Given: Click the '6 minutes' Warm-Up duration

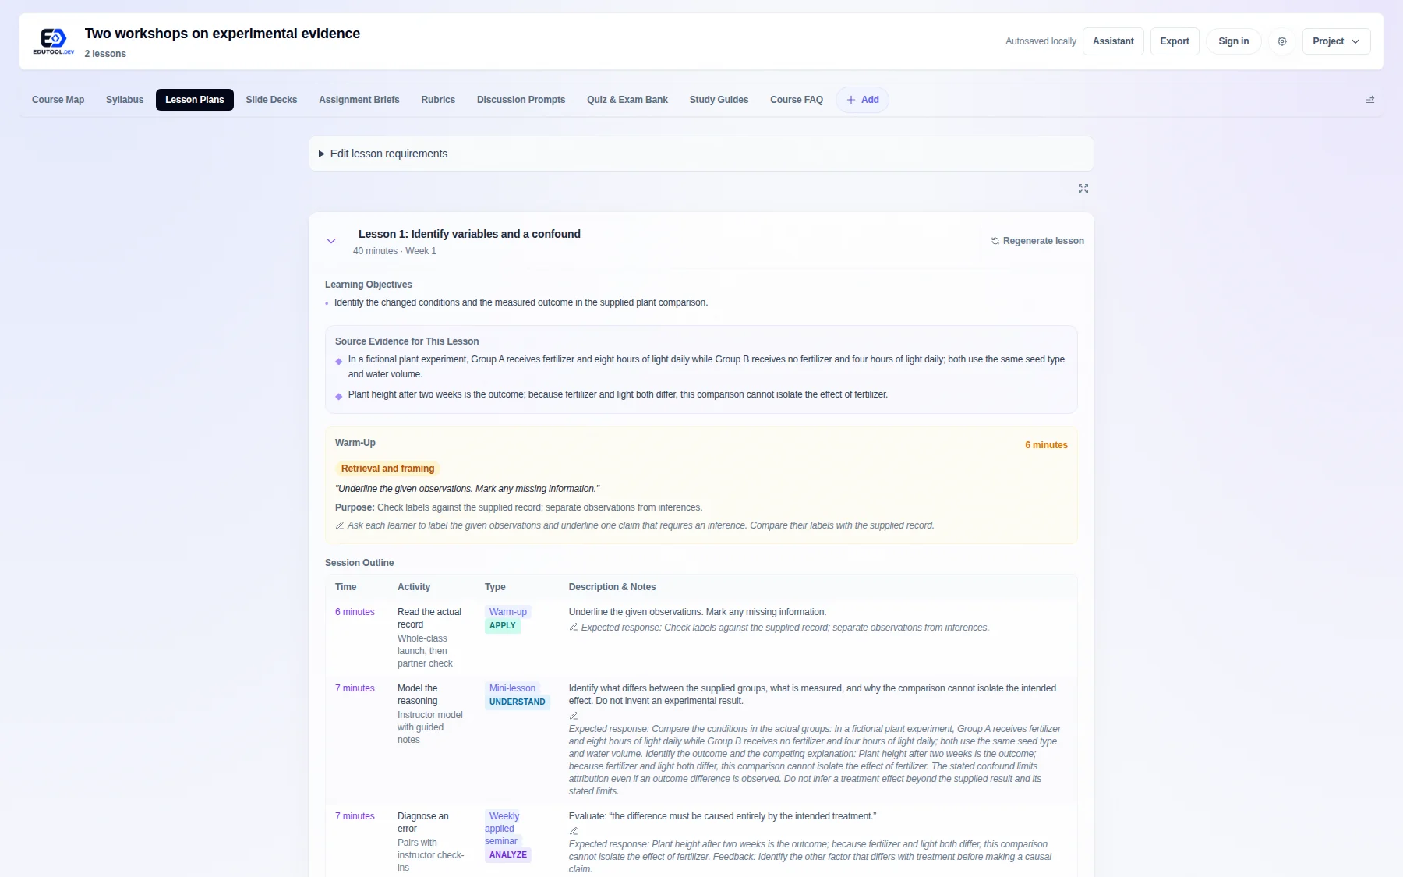Looking at the screenshot, I should [x=1046, y=445].
